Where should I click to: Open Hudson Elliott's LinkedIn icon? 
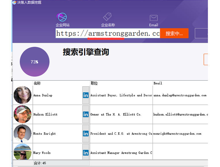click(86, 115)
